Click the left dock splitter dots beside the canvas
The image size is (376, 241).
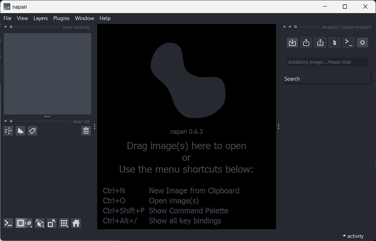click(95, 126)
